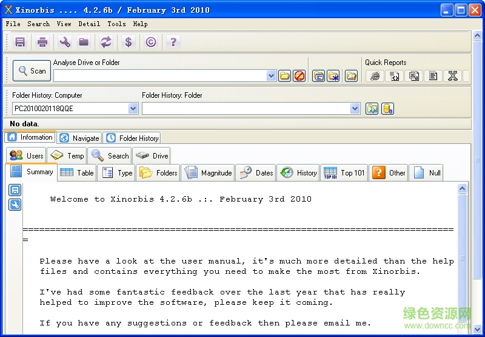Click the main window scrollbar up arrow
Screen dimensions: 485x337
click(x=477, y=36)
